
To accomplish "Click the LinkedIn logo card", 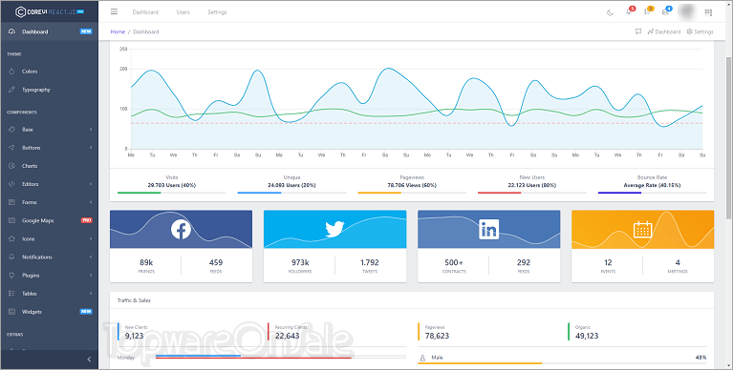I will (x=488, y=229).
